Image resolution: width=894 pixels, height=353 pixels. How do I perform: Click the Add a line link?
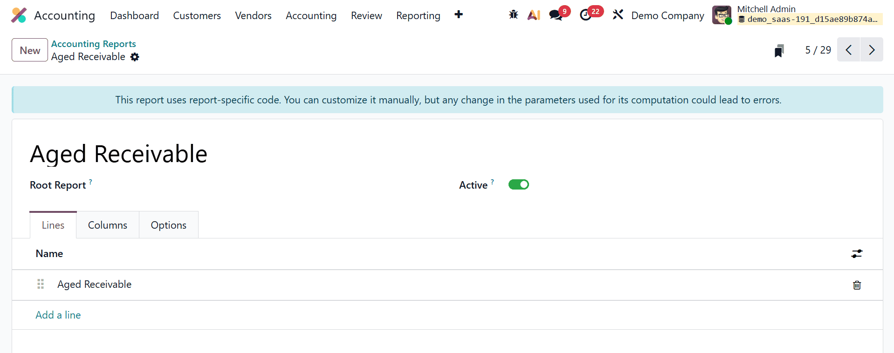coord(58,315)
